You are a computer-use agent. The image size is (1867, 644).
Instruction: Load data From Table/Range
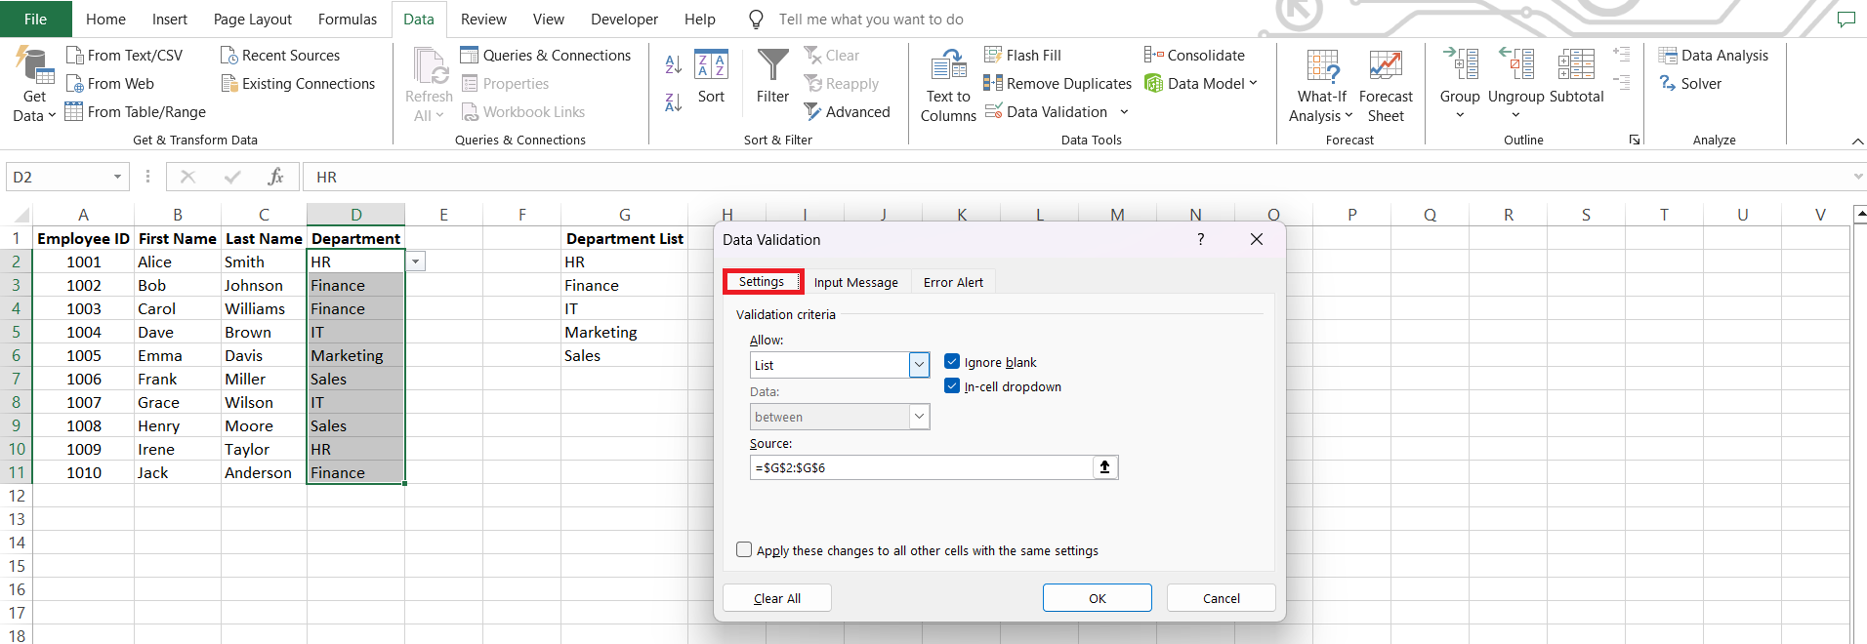point(135,112)
